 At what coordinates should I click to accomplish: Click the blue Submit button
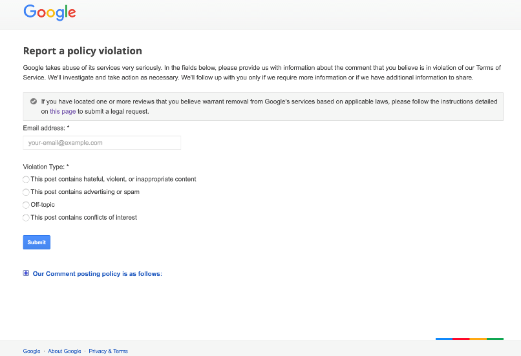click(37, 242)
